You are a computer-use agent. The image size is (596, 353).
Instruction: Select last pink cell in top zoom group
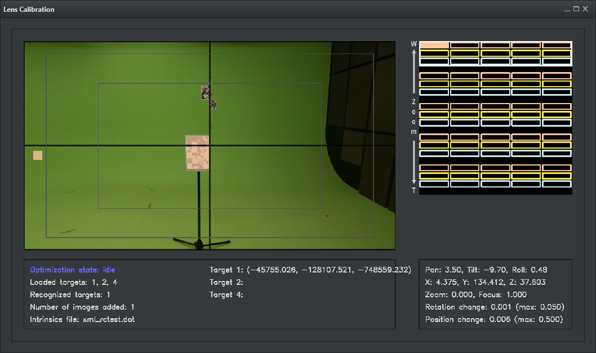557,45
